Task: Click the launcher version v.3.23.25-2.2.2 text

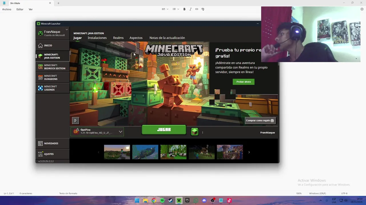Action: click(46, 161)
